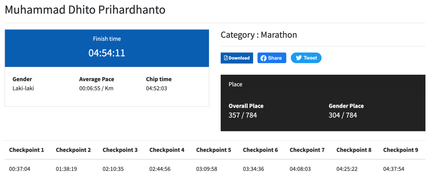Click the Overall Place value 357 / 784
The image size is (430, 179).
(x=243, y=115)
